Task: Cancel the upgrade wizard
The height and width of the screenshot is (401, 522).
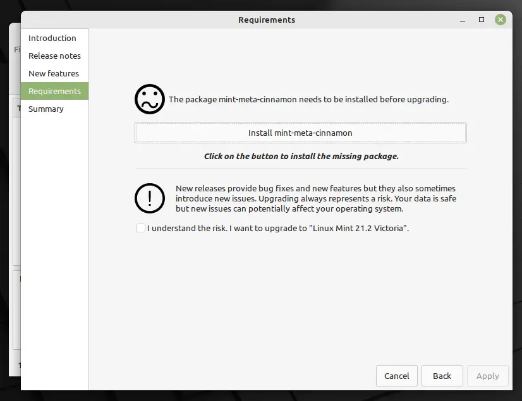Action: click(x=396, y=376)
